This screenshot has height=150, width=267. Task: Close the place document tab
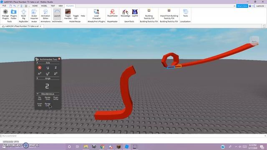(40, 26)
